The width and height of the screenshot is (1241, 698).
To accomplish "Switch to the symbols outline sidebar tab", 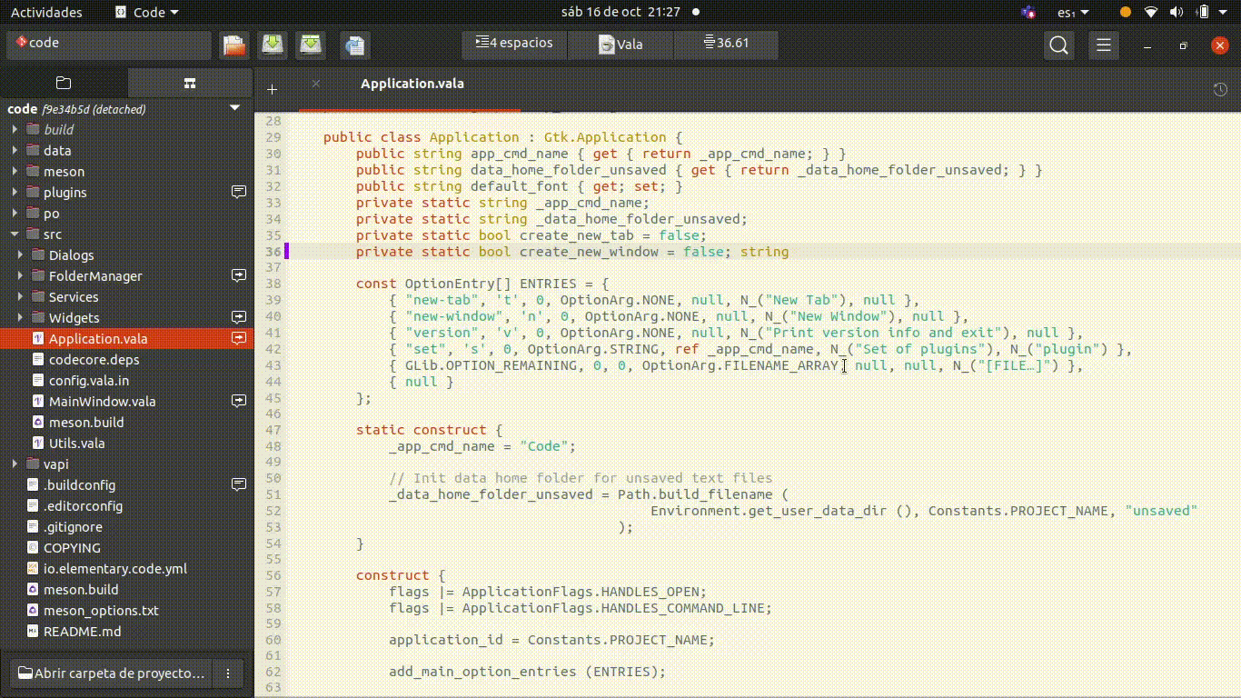I will click(190, 83).
